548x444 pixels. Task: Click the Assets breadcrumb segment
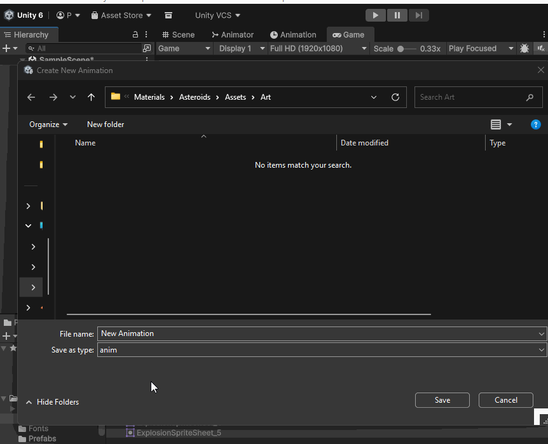tap(235, 97)
